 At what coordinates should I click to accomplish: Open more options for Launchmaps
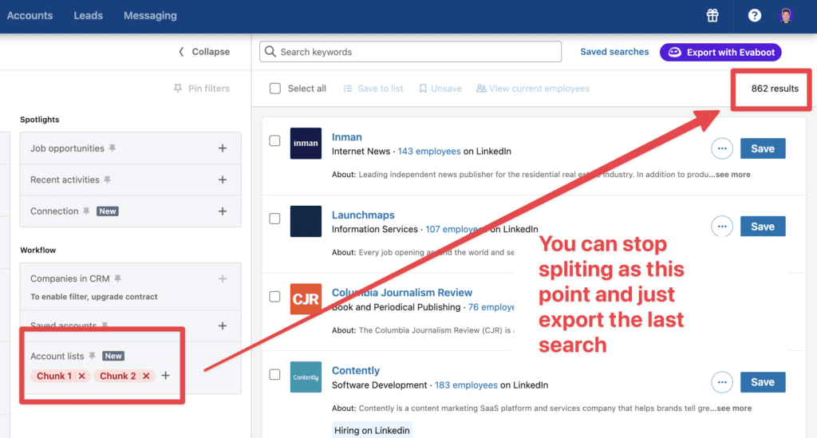(721, 226)
